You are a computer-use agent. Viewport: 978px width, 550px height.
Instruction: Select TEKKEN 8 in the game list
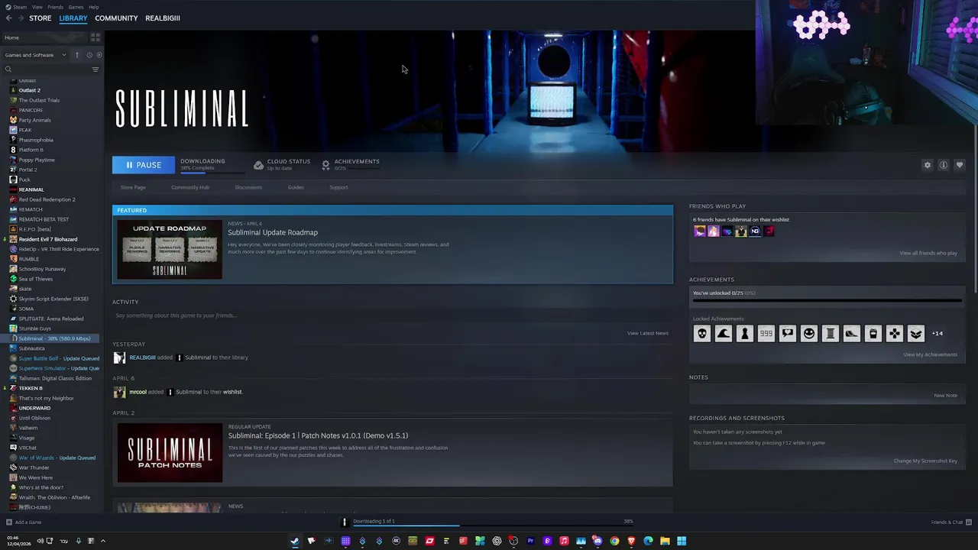click(x=31, y=388)
